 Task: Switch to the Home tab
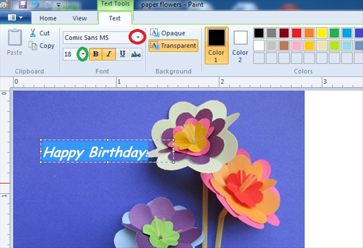point(48,18)
